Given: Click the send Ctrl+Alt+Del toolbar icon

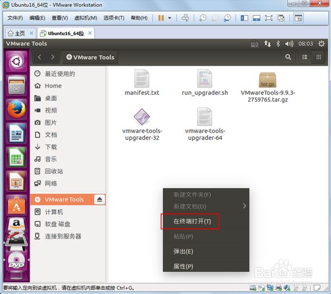Looking at the screenshot, I should pos(185,18).
